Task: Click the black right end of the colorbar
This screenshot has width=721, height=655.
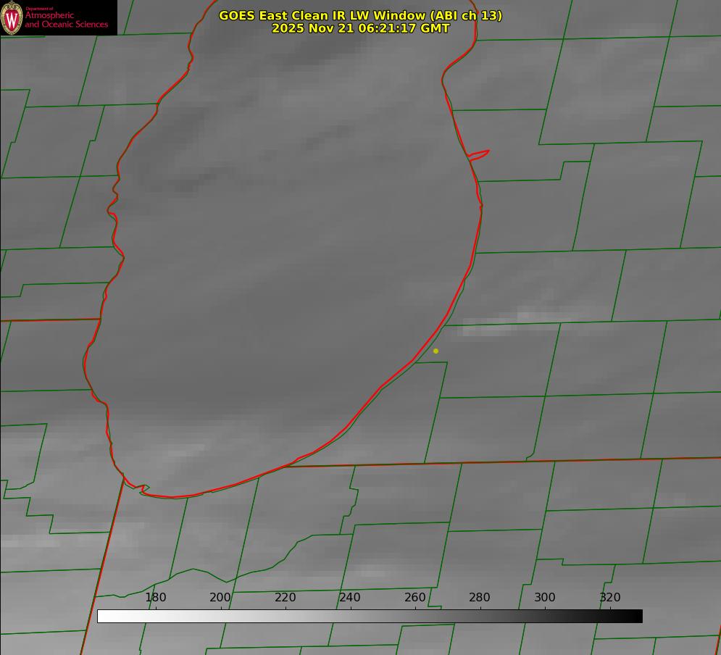Action: click(637, 616)
